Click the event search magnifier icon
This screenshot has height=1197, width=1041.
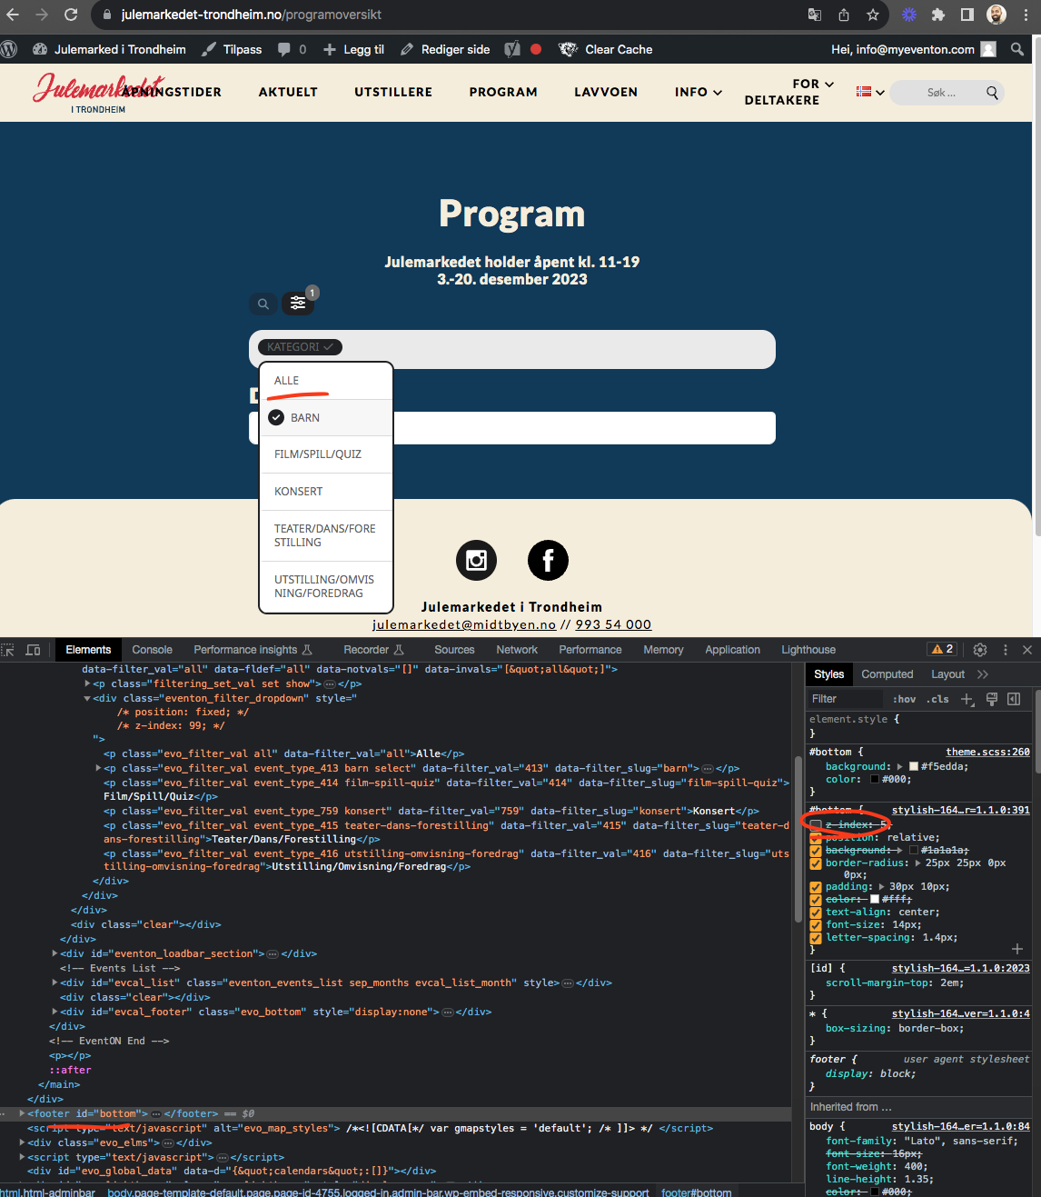263,304
